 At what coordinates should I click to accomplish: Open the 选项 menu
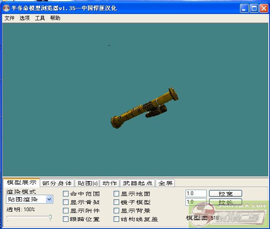click(25, 18)
